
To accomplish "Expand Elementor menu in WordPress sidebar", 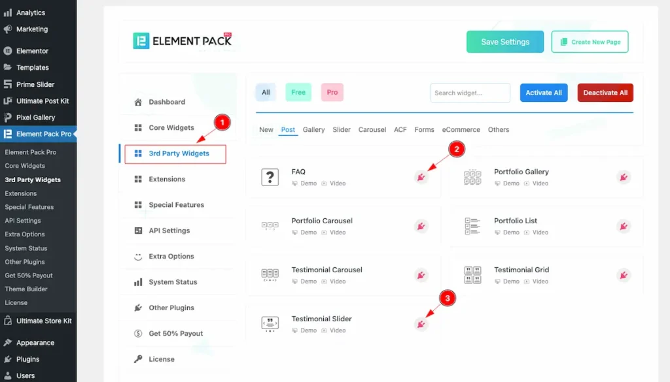I will coord(32,51).
